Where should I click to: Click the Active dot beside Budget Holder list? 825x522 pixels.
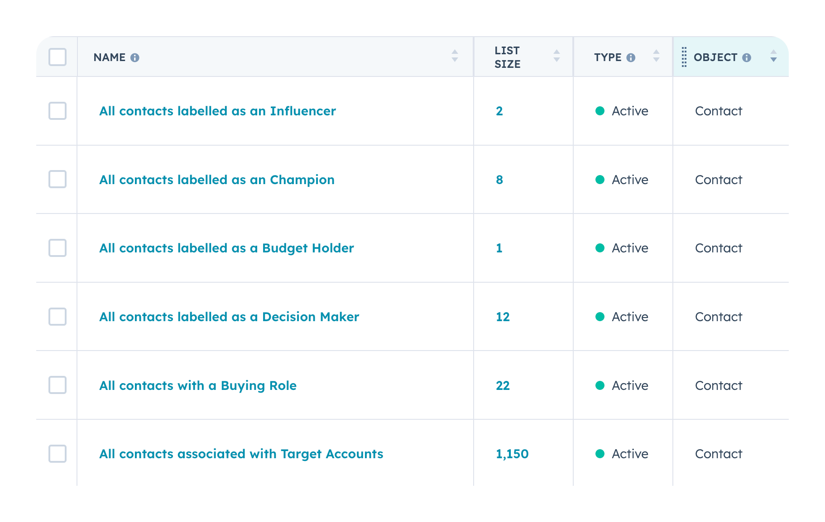coord(600,248)
